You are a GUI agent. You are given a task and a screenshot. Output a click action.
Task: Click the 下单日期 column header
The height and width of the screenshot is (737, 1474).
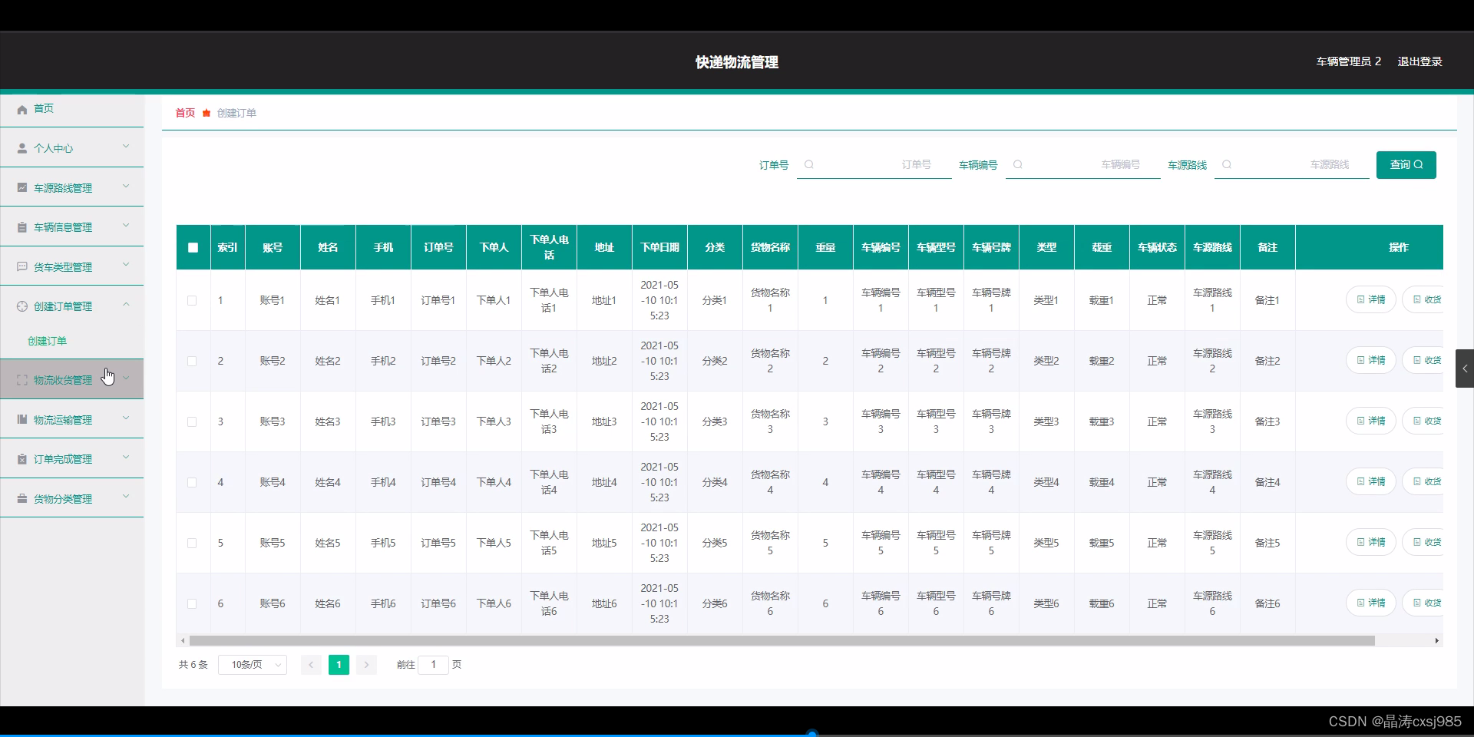(659, 247)
